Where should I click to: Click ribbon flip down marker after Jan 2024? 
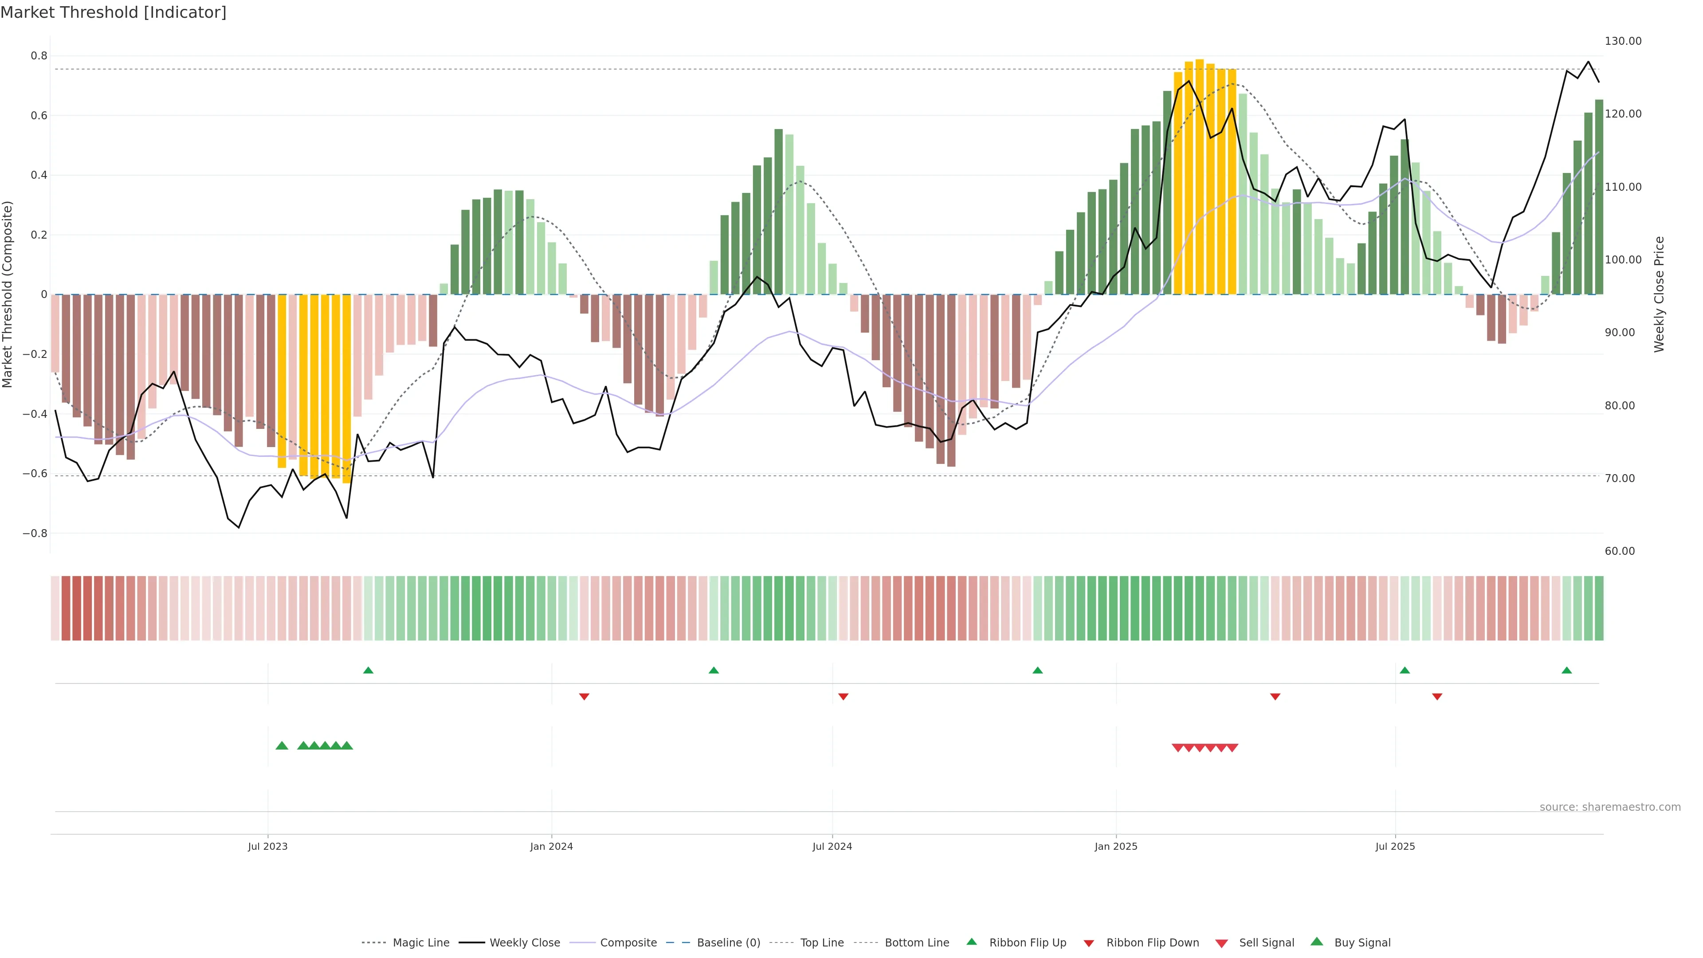(584, 696)
